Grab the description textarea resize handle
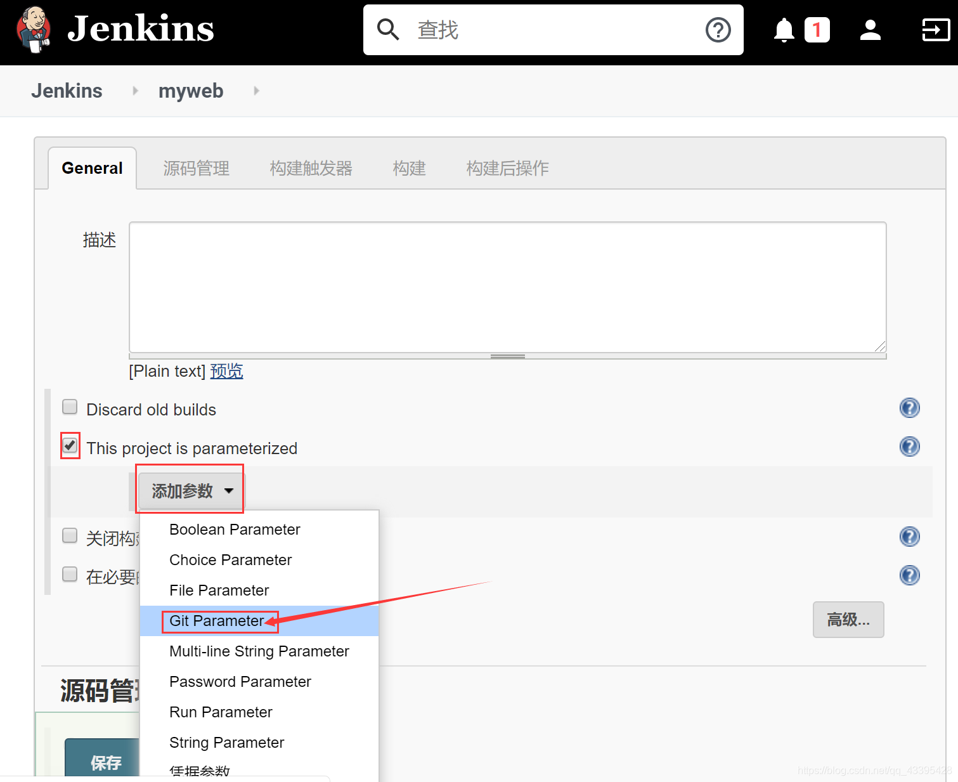This screenshot has width=958, height=782. point(879,346)
